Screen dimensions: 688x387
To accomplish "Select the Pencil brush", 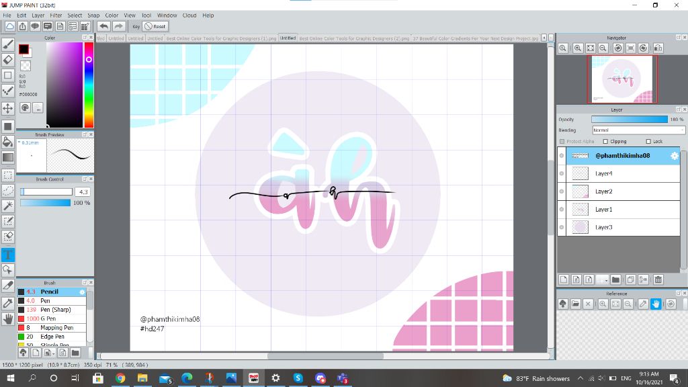I will click(x=52, y=292).
